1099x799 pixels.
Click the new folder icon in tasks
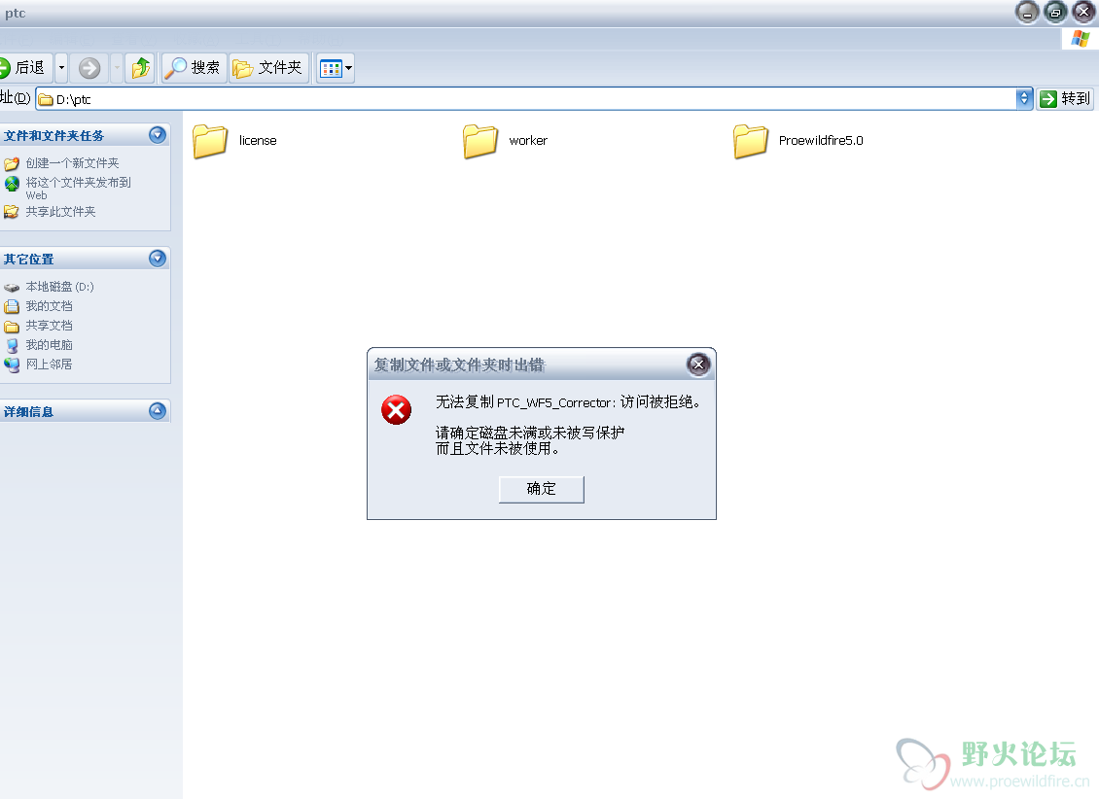coord(12,164)
